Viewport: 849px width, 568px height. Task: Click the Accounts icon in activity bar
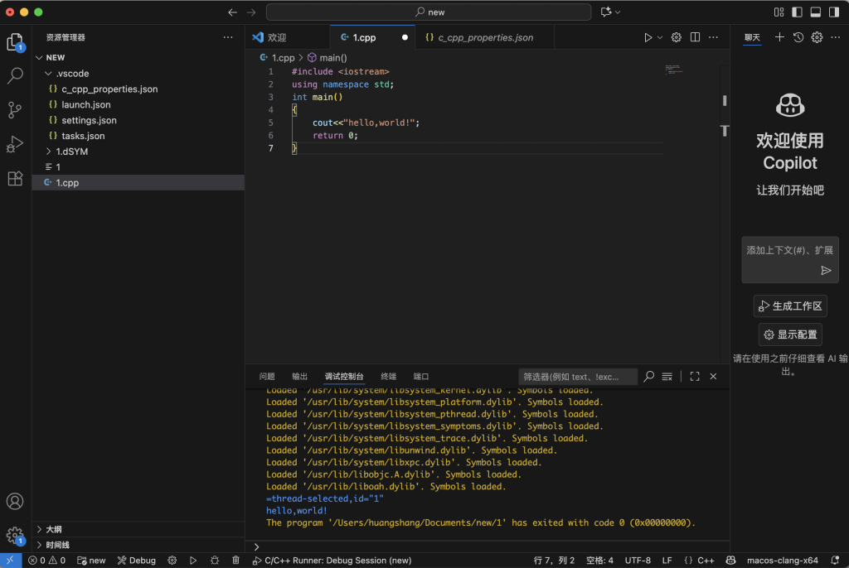15,502
